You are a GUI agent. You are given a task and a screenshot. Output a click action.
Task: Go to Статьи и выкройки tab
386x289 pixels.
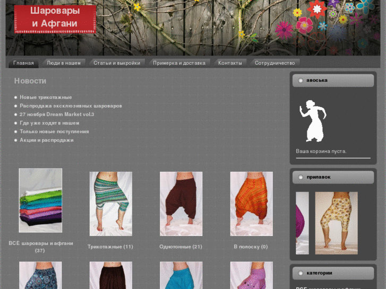tap(117, 63)
